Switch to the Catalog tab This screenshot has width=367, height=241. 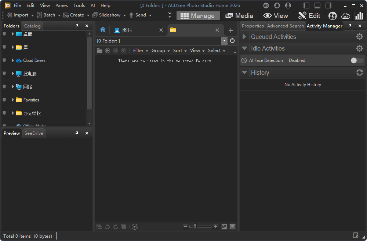coord(32,26)
